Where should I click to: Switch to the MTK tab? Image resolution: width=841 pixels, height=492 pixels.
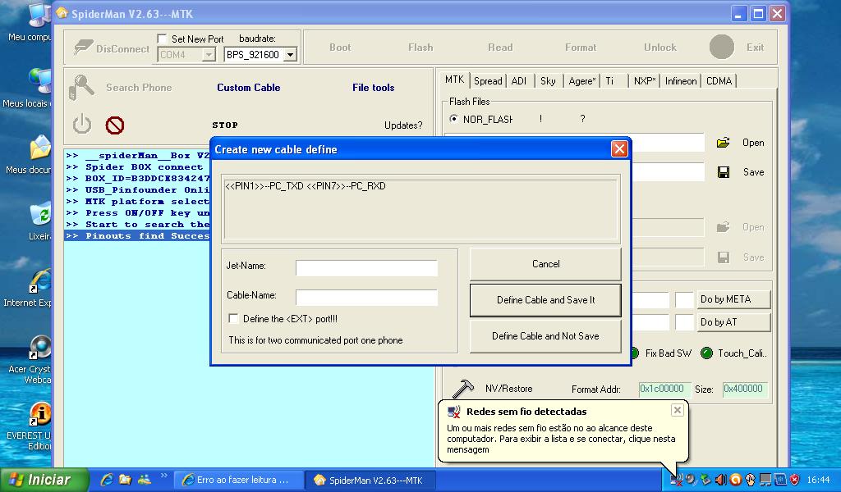pyautogui.click(x=454, y=80)
